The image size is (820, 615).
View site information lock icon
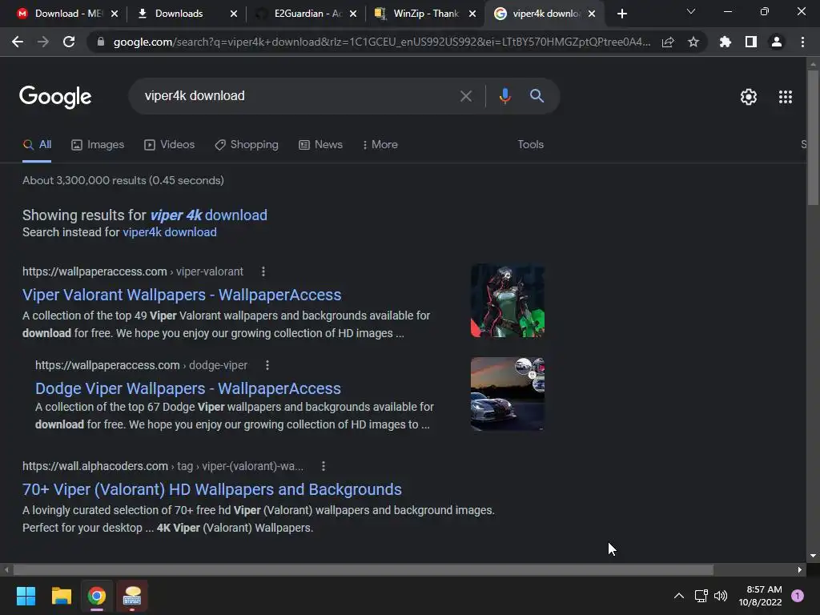pyautogui.click(x=100, y=42)
